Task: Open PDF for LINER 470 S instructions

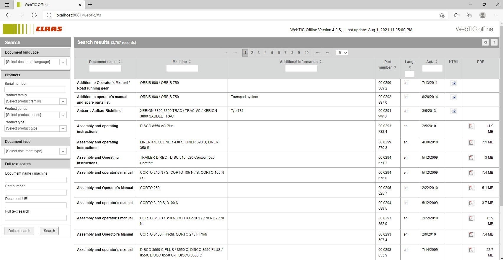Action: click(471, 143)
